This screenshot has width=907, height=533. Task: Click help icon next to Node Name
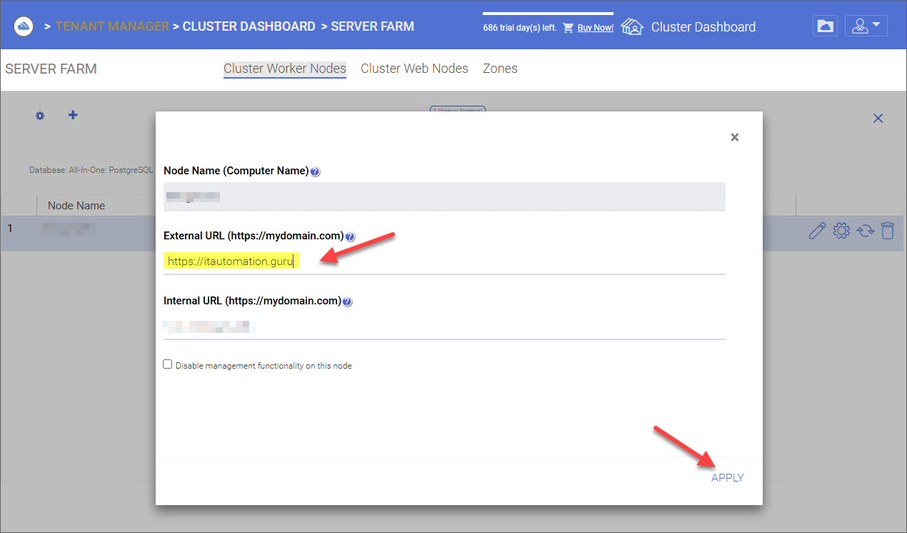tap(316, 171)
